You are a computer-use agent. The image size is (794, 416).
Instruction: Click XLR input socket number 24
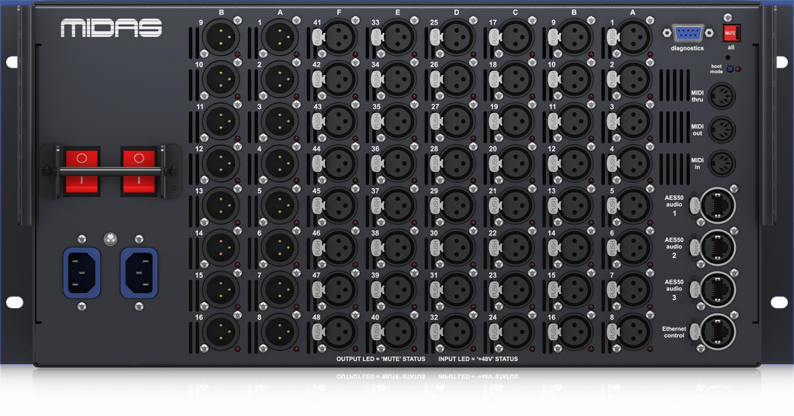coord(516,331)
